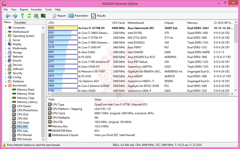Expand the Server tree node
The height and width of the screenshot is (149, 240).
click(6, 40)
